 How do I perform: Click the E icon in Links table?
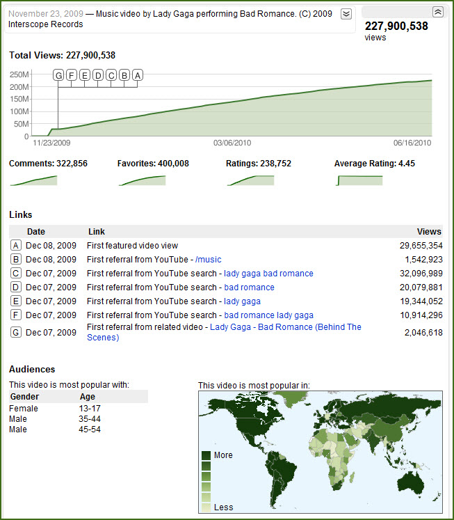click(x=16, y=301)
